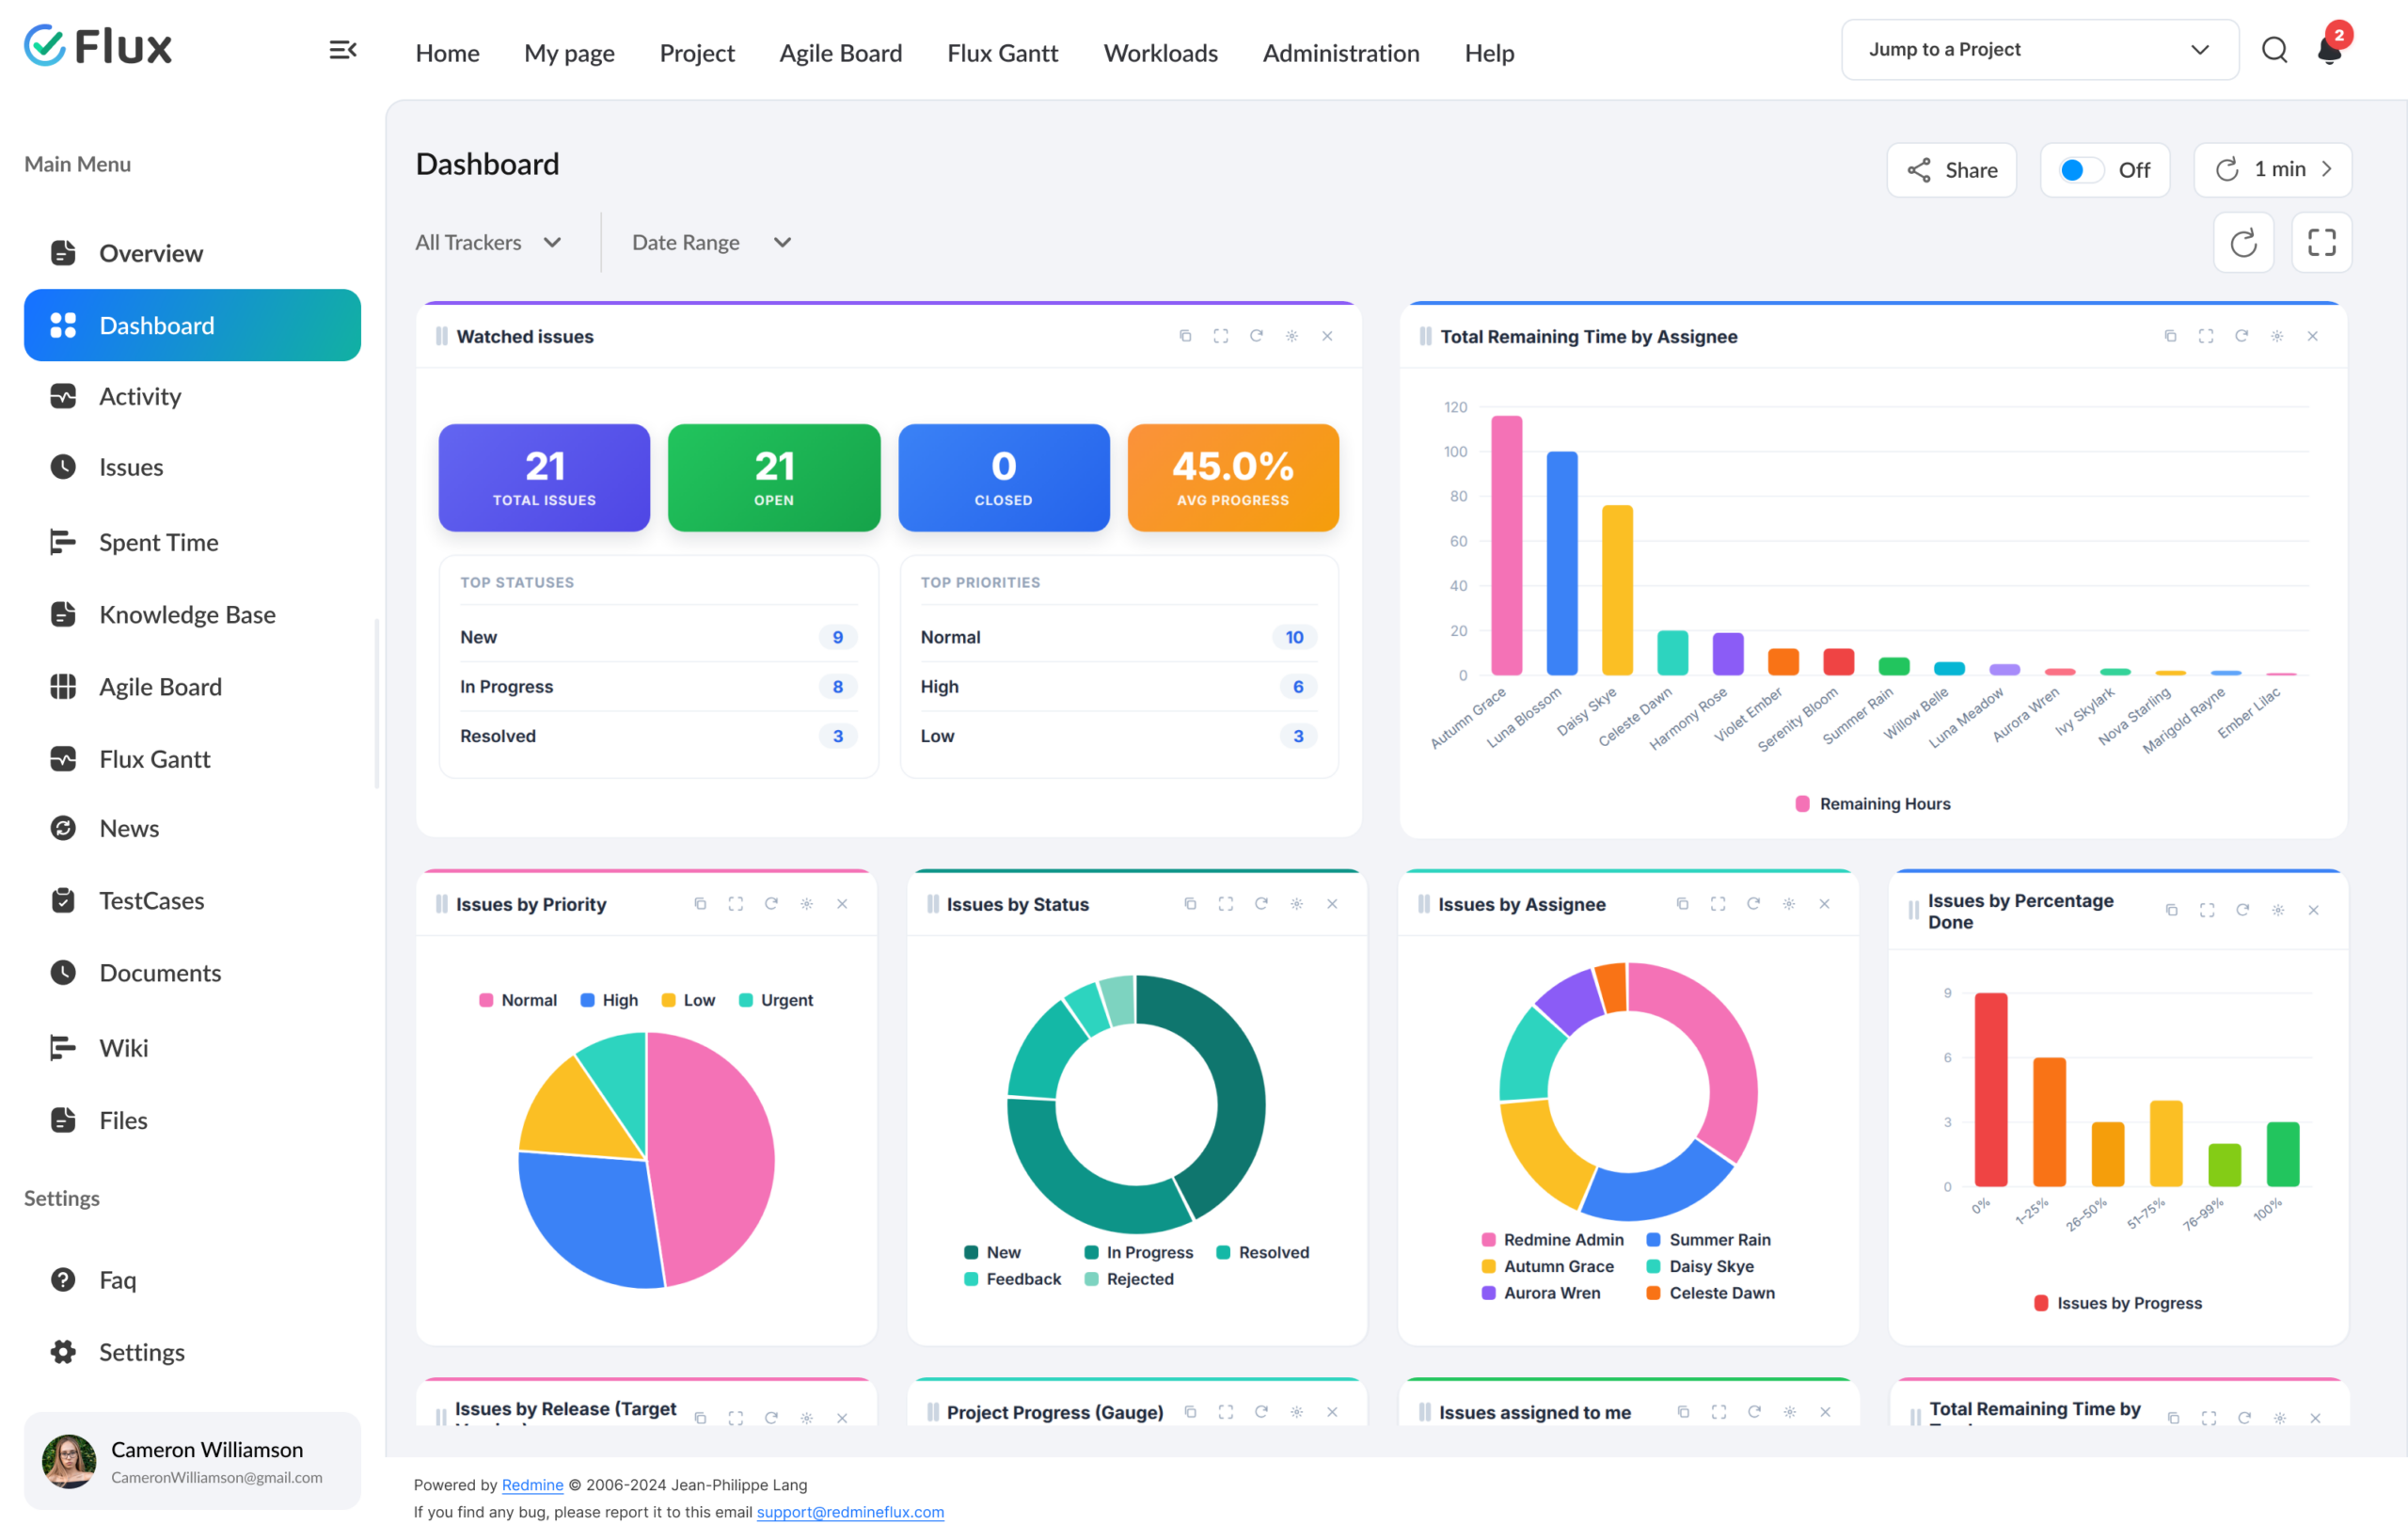Open the Administration menu
Image resolution: width=2408 pixels, height=1540 pixels.
click(x=1340, y=53)
